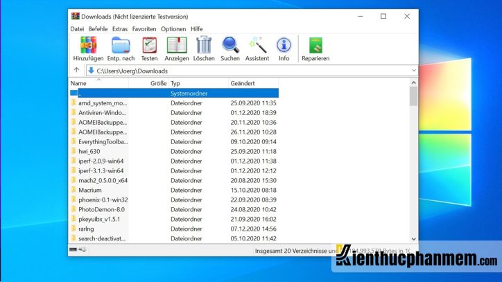Image resolution: width=502 pixels, height=282 pixels.
Task: Select the search-deactivat... folder
Action: (x=102, y=238)
